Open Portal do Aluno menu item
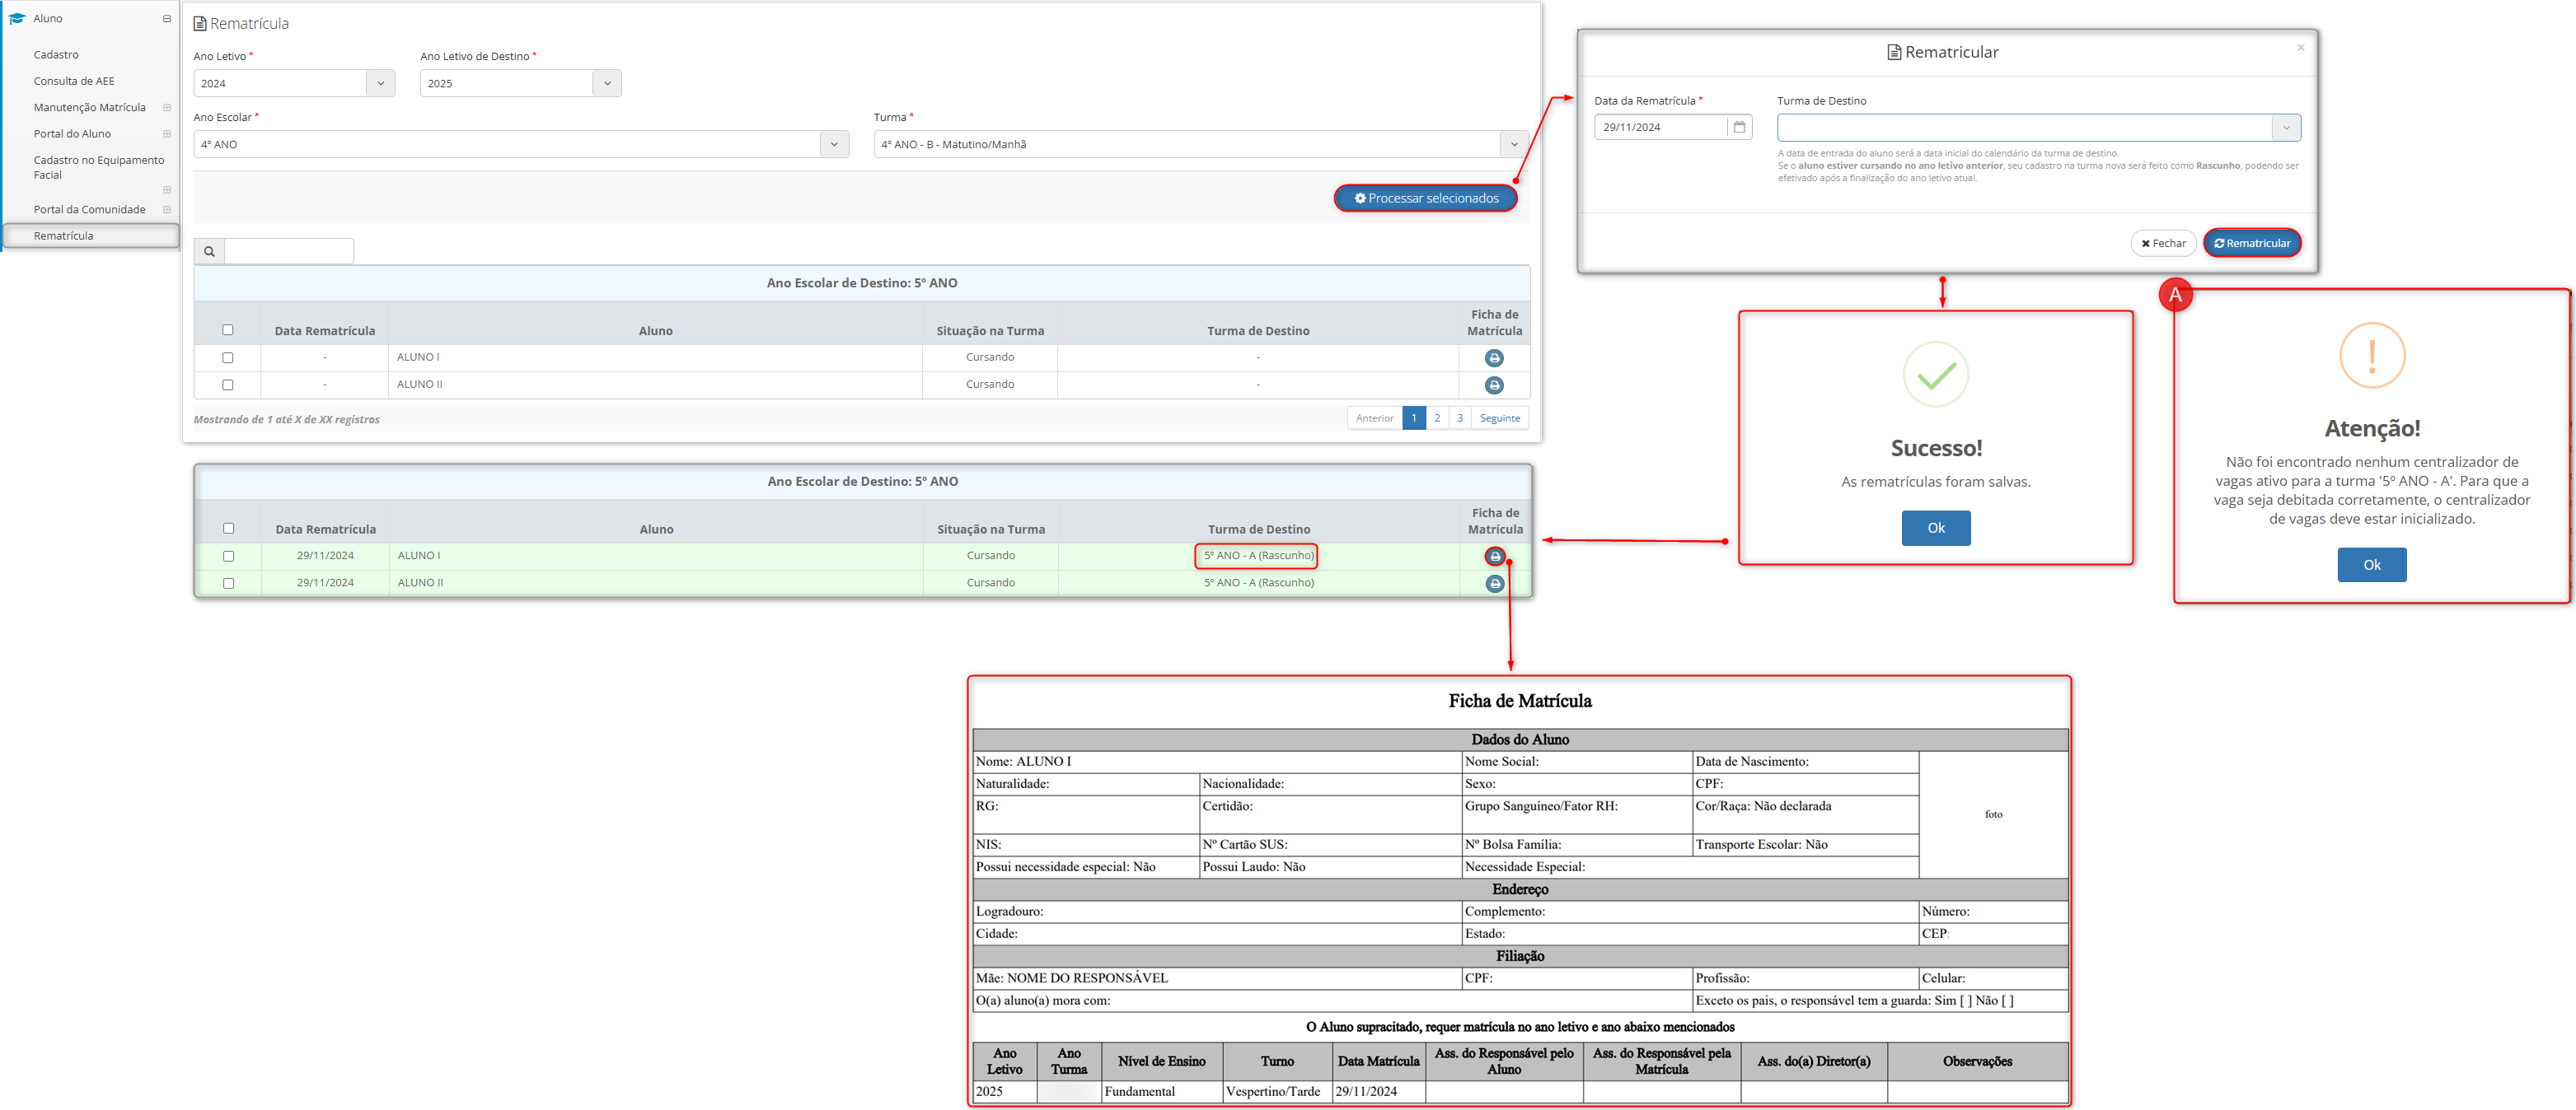The image size is (2576, 1110). point(72,134)
